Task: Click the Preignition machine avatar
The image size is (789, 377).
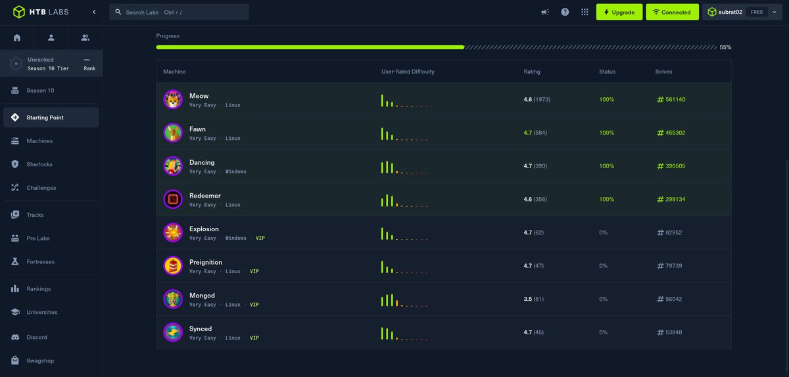Action: click(x=173, y=266)
